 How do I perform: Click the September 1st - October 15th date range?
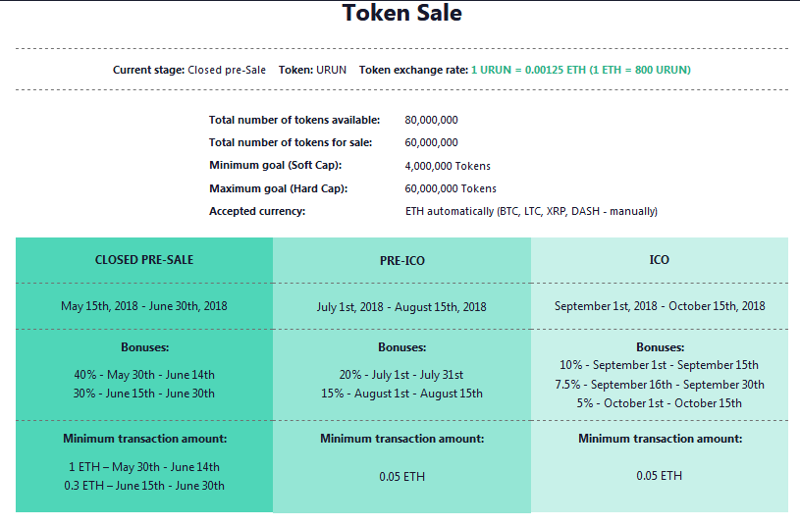tap(660, 306)
